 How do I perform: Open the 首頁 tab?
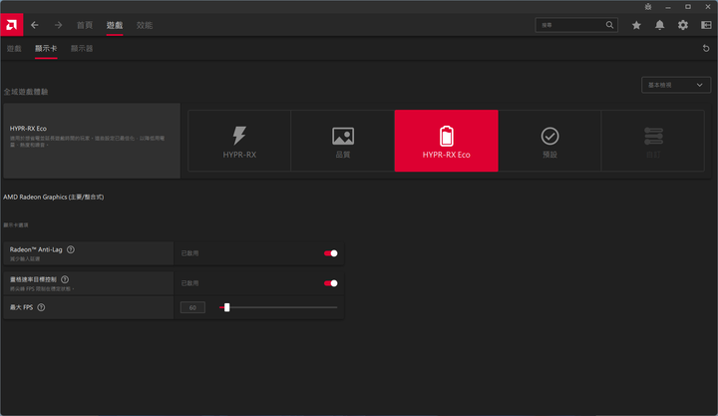point(84,25)
